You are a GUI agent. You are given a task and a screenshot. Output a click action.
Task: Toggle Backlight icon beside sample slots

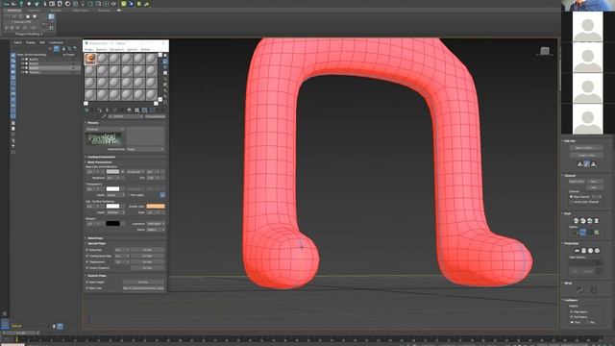165,62
